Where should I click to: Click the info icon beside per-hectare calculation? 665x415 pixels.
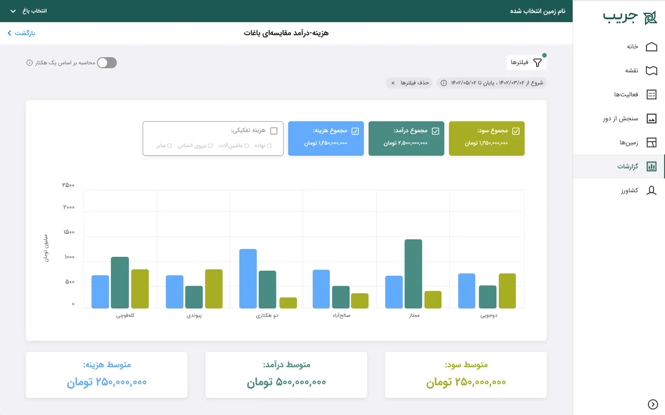(30, 63)
